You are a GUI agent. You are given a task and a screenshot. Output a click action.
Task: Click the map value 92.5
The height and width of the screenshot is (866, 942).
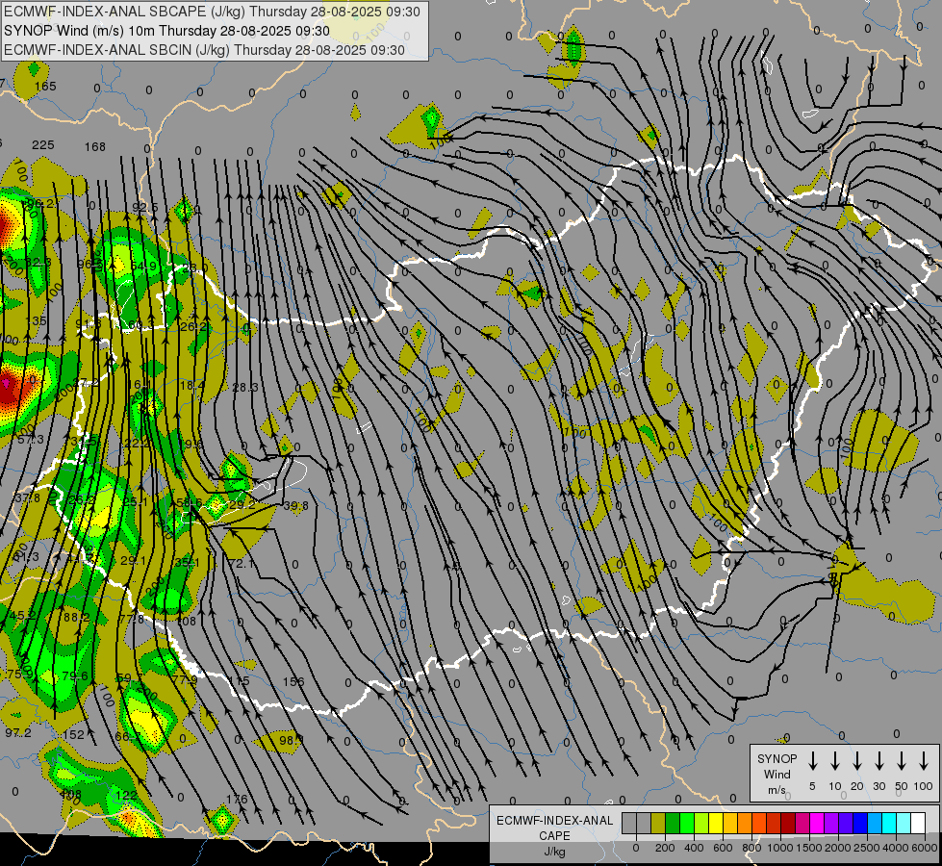144,207
